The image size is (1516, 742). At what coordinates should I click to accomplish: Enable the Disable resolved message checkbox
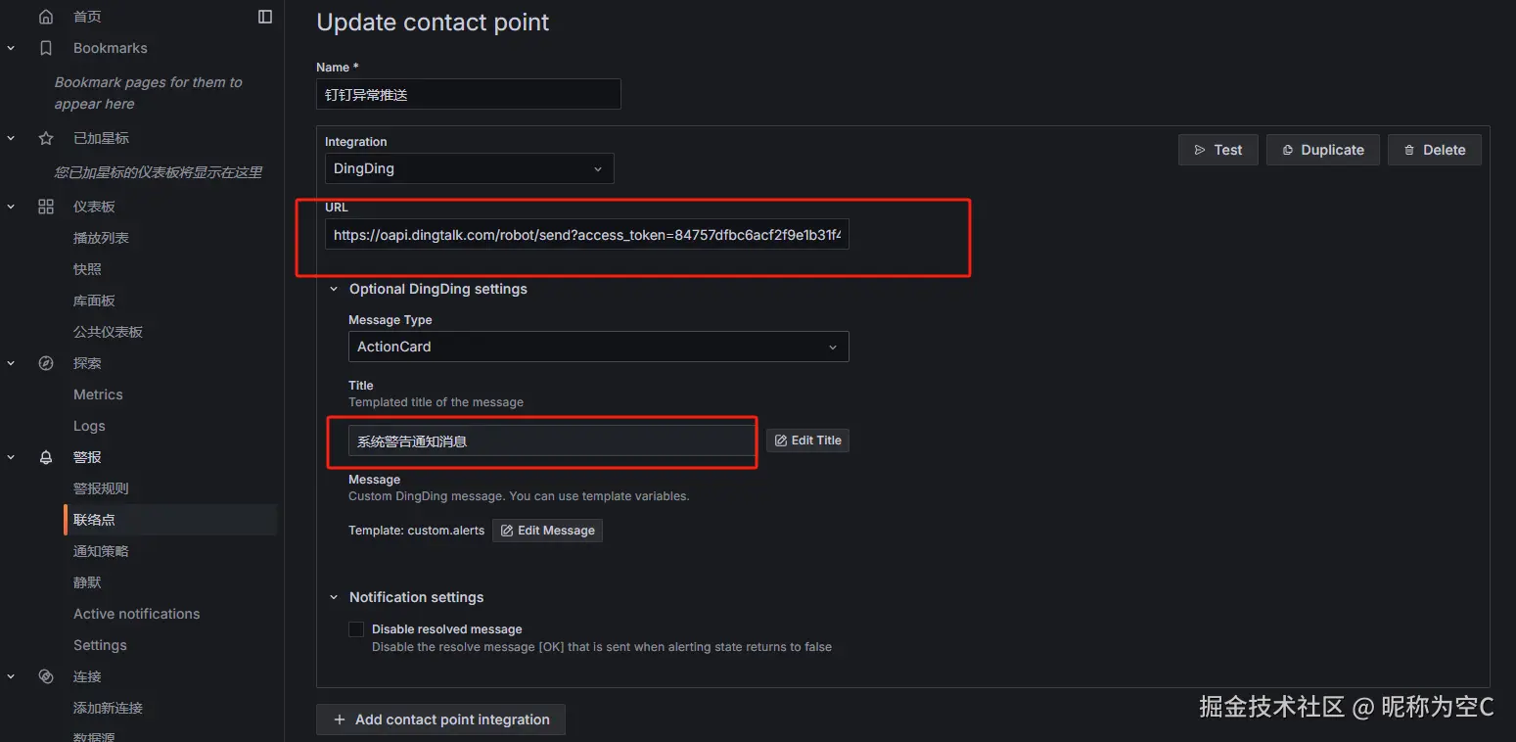tap(356, 629)
